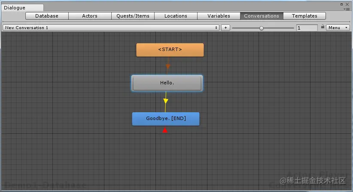Image resolution: width=353 pixels, height=192 pixels.
Task: Click the red end marker below Goodbye
Action: click(x=165, y=130)
